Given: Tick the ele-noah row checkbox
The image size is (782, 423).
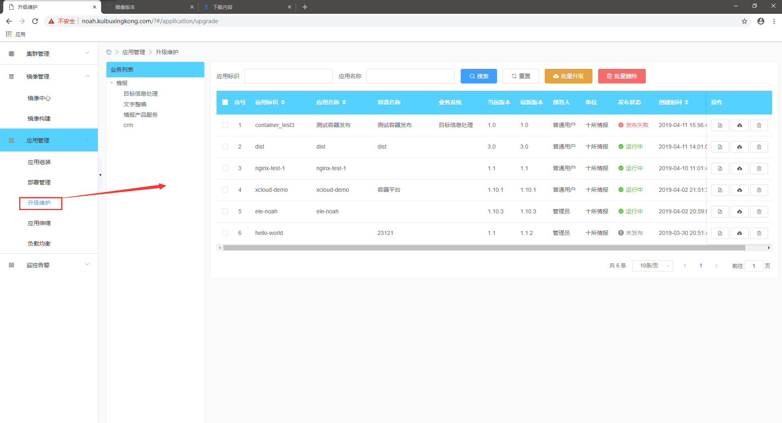Looking at the screenshot, I should click(x=225, y=211).
